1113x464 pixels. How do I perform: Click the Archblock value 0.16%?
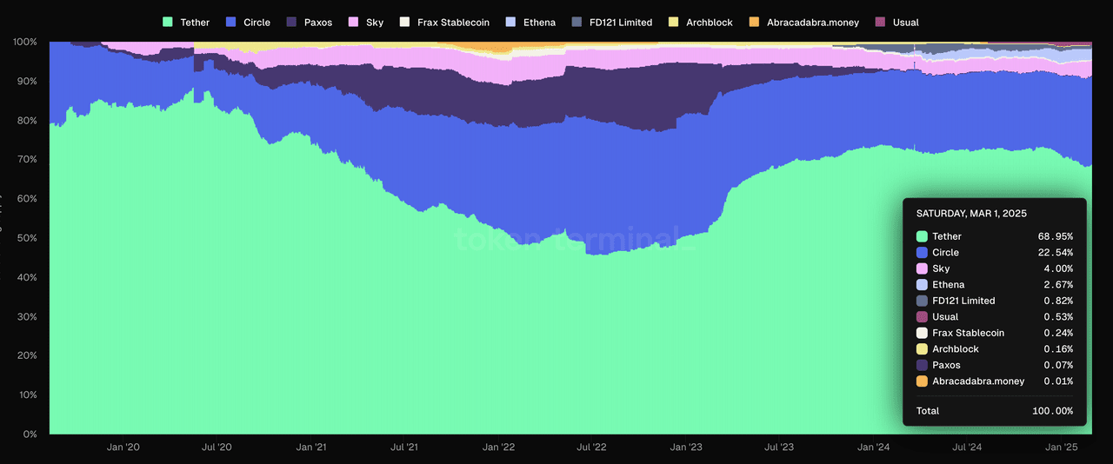click(x=1058, y=348)
